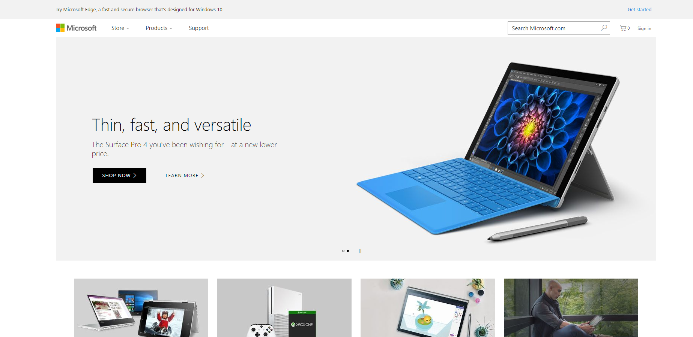Open the Xbox One console tile
Image resolution: width=693 pixels, height=337 pixels.
point(284,308)
